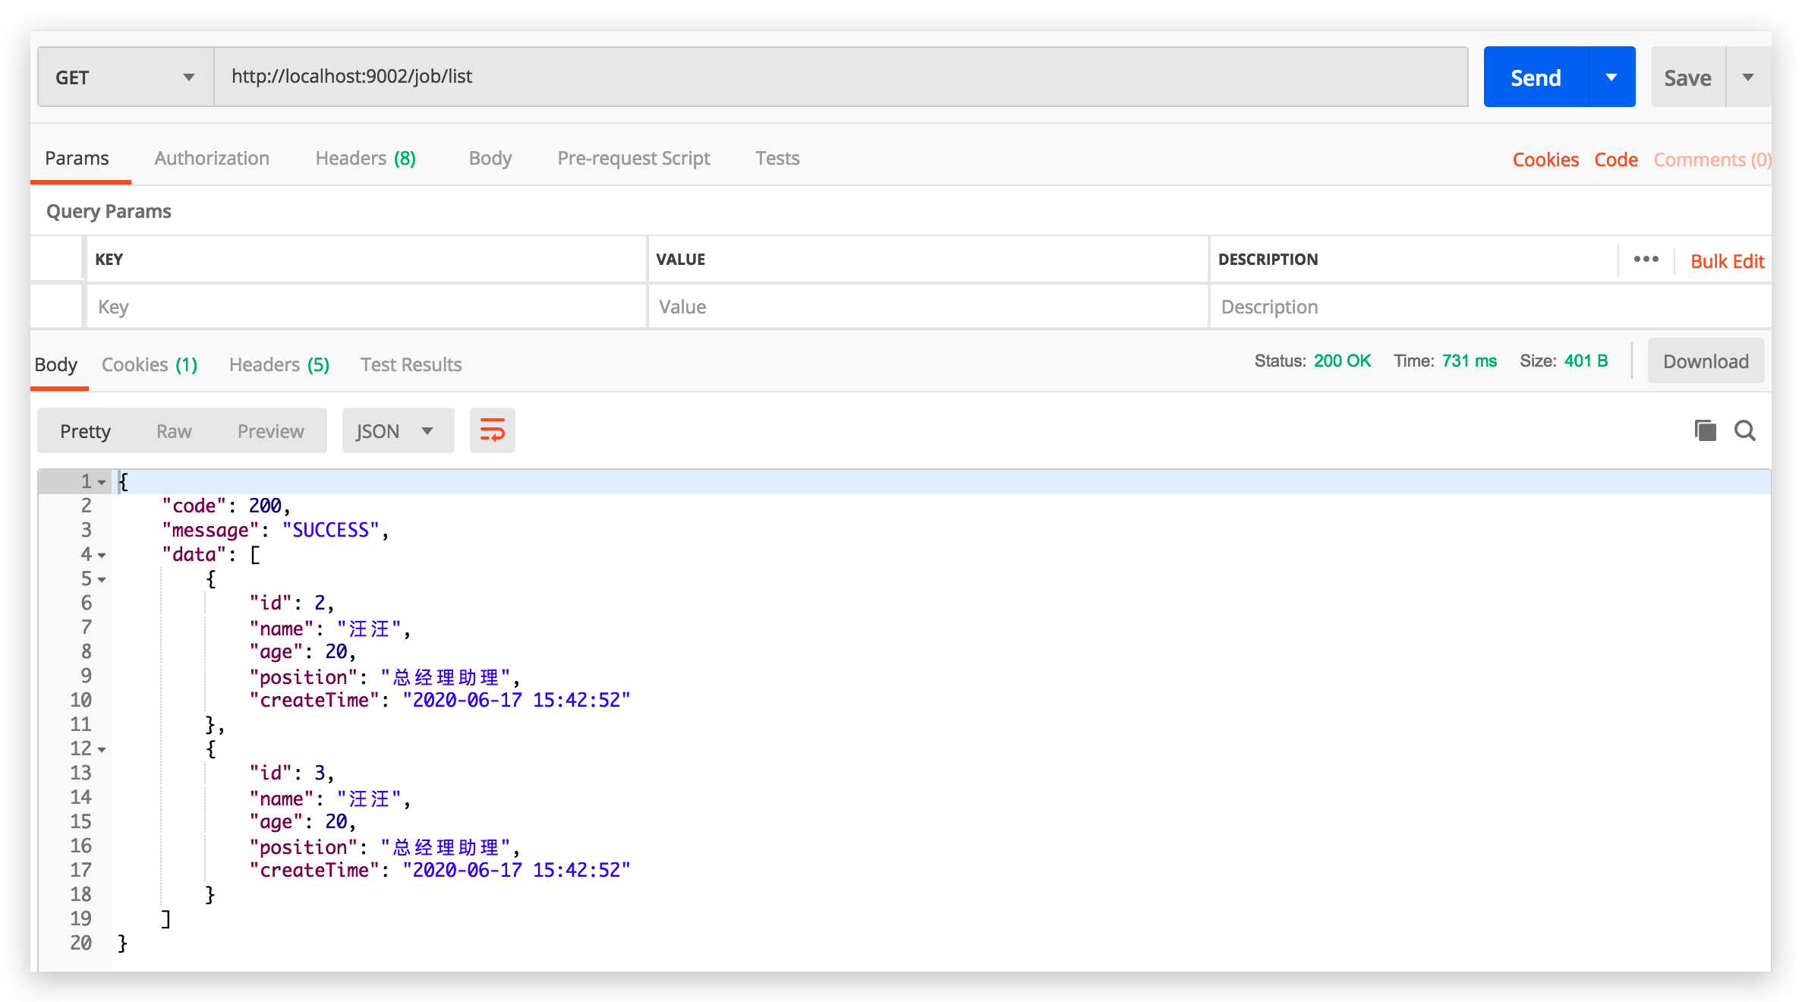Click the query param Key input field
Viewport: 1802px width, 1002px height.
click(x=364, y=307)
